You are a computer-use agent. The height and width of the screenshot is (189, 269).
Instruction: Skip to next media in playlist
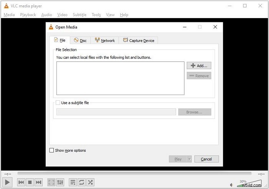point(38,182)
